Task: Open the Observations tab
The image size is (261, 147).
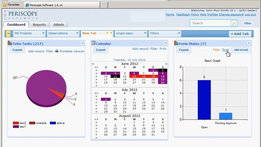Action: (58, 33)
